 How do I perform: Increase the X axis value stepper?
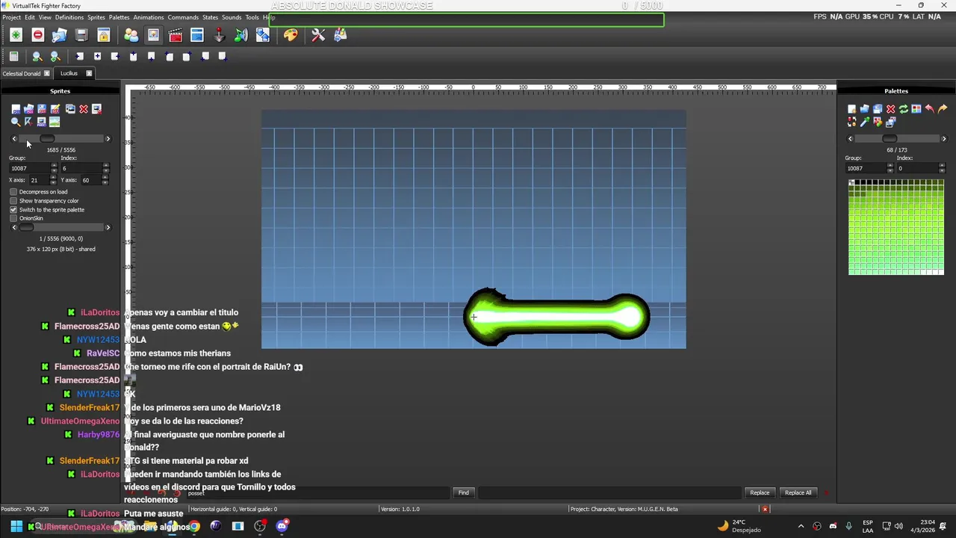tap(53, 178)
